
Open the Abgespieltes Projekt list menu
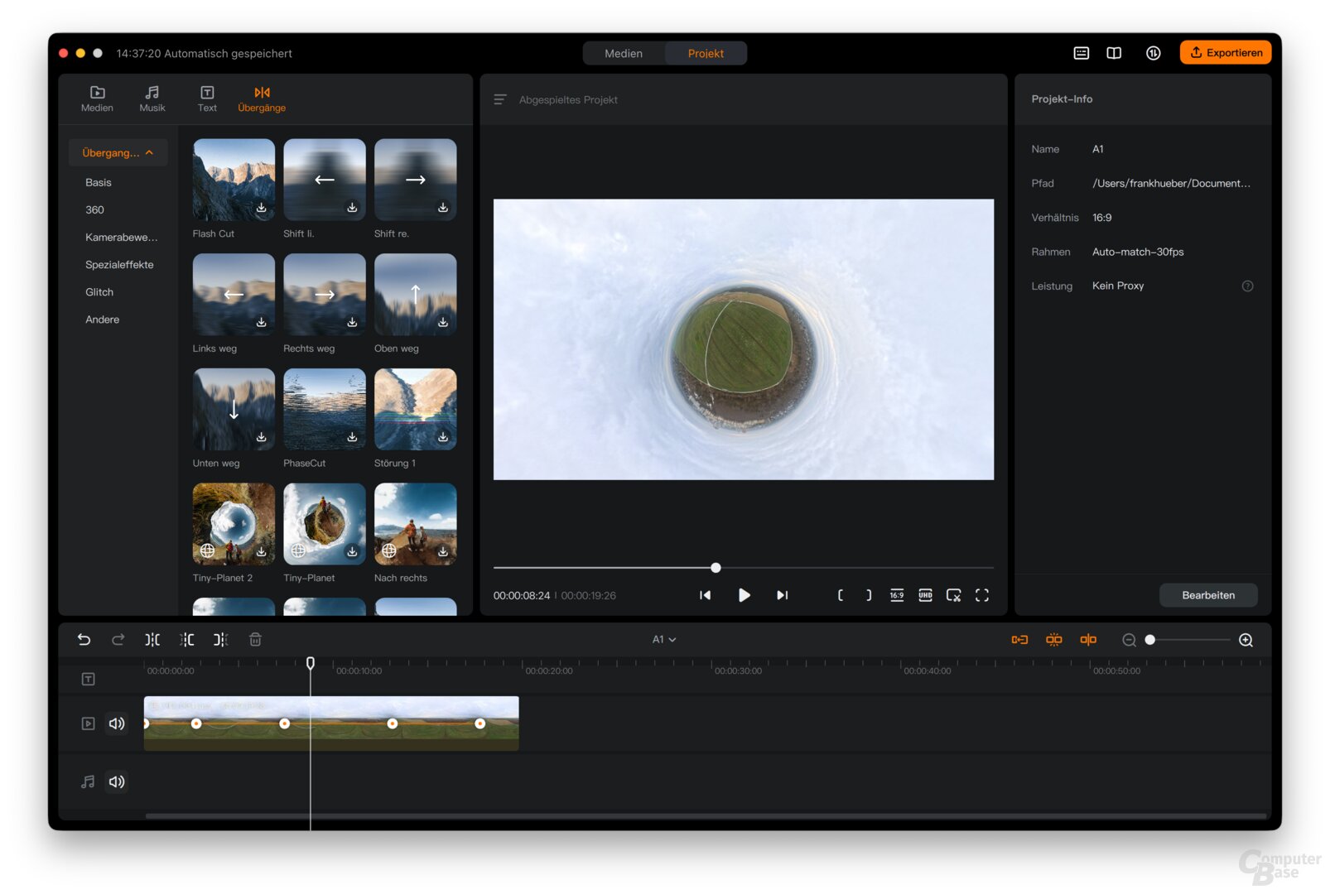[500, 99]
